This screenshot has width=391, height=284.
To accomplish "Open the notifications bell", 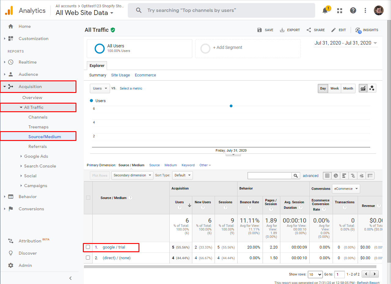I will pos(325,10).
